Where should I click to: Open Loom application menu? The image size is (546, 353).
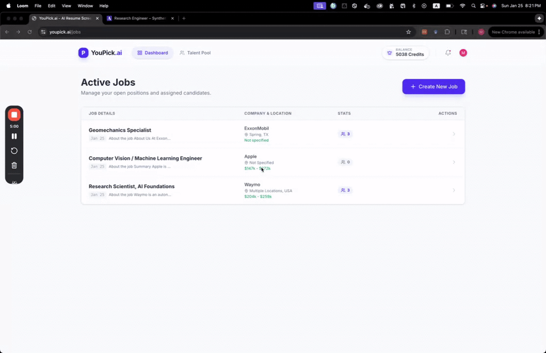pos(22,6)
